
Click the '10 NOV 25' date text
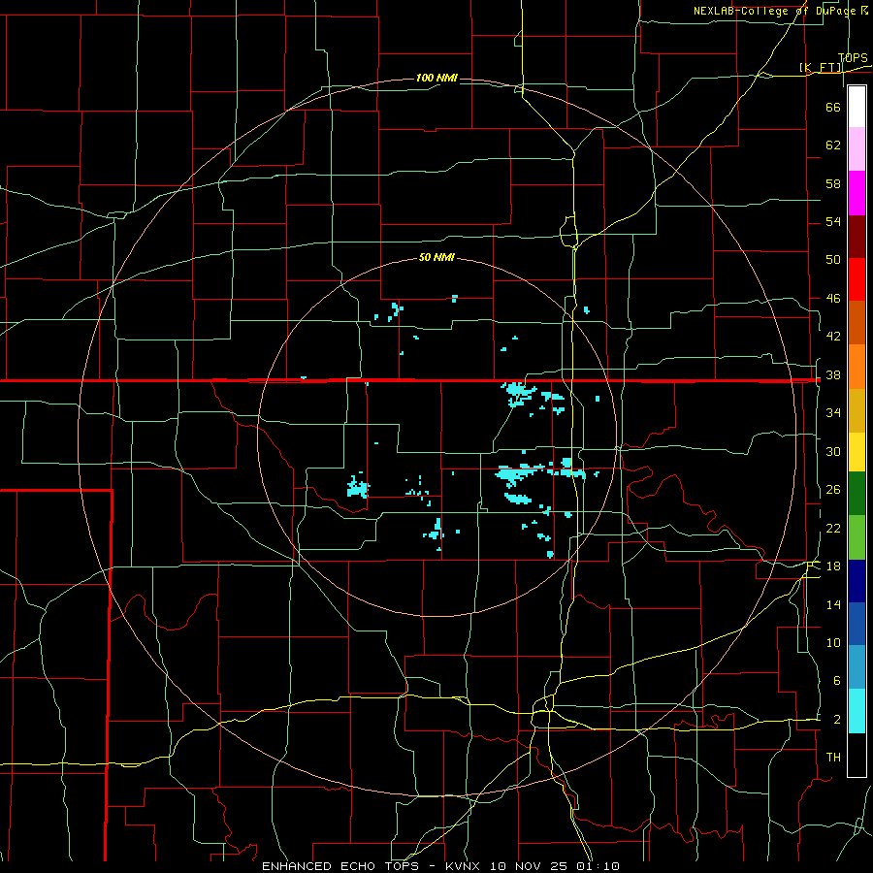click(x=528, y=866)
